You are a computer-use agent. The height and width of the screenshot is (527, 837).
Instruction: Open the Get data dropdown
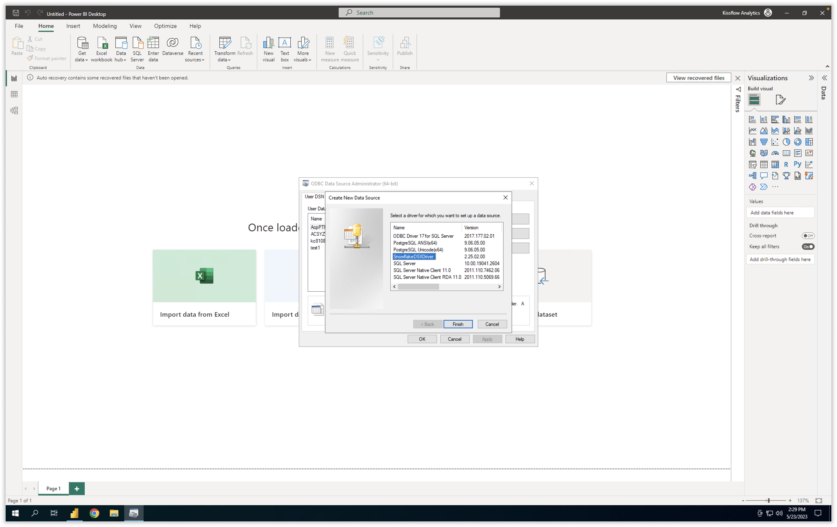pyautogui.click(x=82, y=49)
